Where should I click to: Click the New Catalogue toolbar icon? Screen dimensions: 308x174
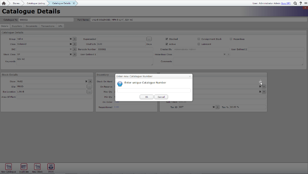click(x=8, y=167)
